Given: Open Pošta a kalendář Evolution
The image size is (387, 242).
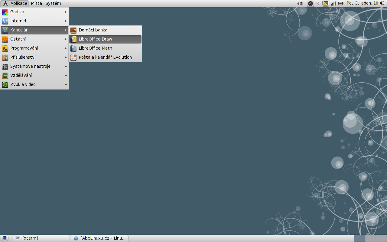Looking at the screenshot, I should (x=105, y=57).
